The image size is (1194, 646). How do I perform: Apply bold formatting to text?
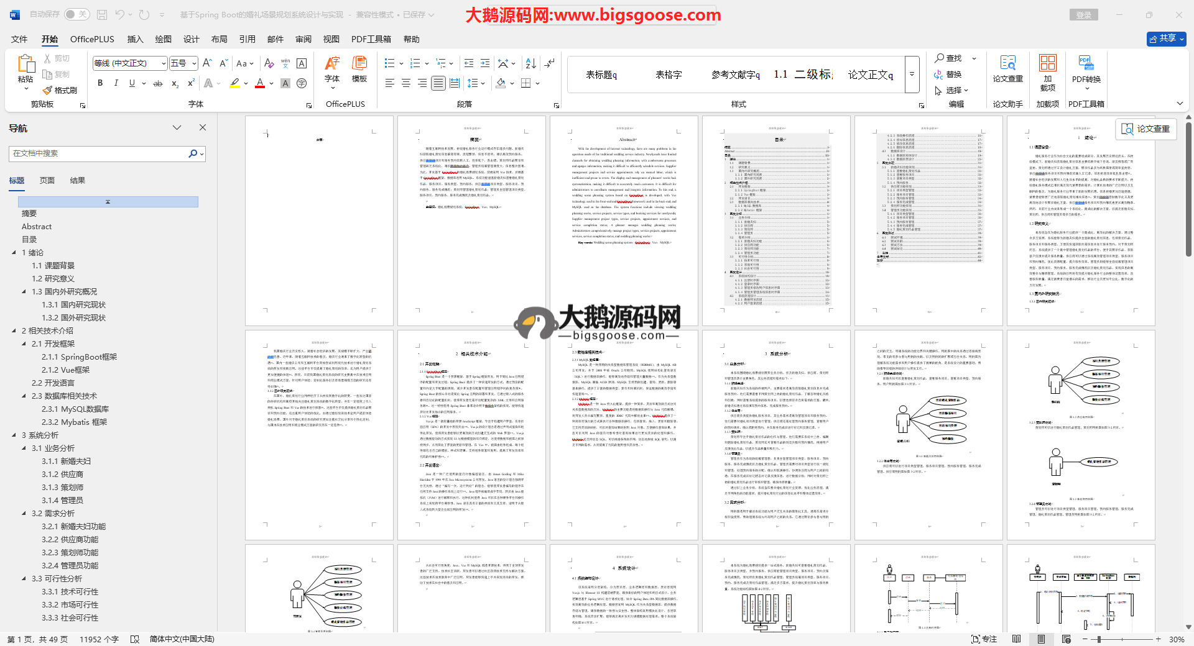pyautogui.click(x=100, y=83)
